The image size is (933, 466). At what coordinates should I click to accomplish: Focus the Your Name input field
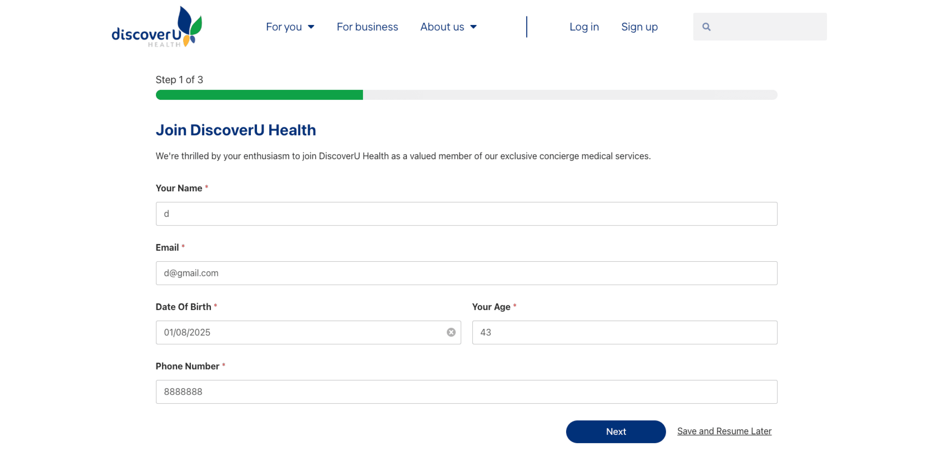(x=466, y=214)
